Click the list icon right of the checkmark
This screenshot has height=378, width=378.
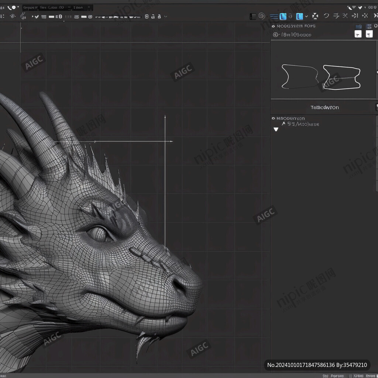point(44,17)
